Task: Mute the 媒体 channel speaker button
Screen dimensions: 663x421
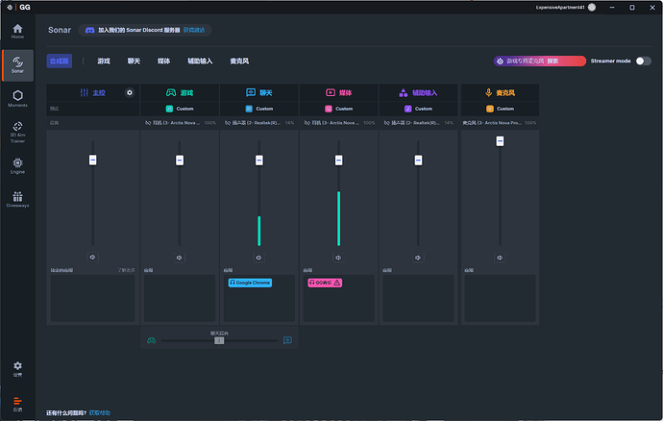Action: (x=339, y=257)
